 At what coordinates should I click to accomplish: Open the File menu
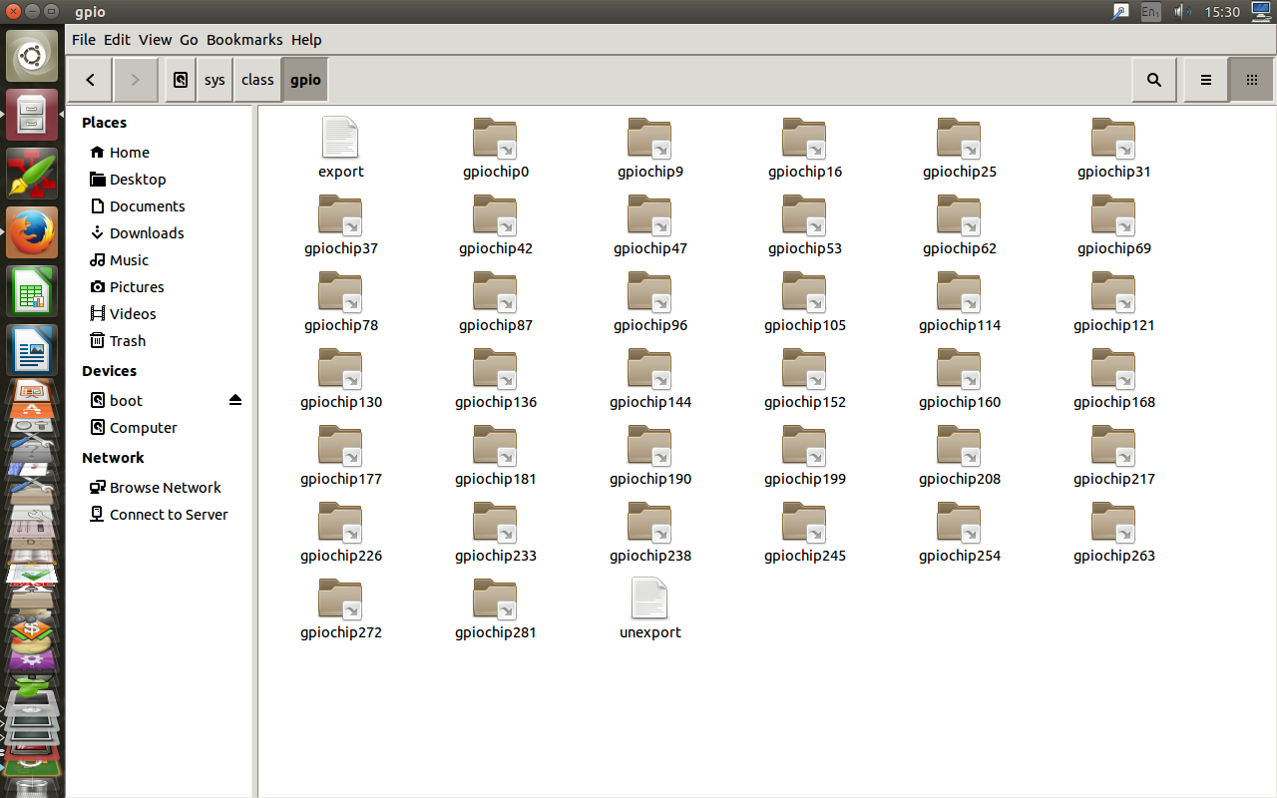tap(84, 40)
